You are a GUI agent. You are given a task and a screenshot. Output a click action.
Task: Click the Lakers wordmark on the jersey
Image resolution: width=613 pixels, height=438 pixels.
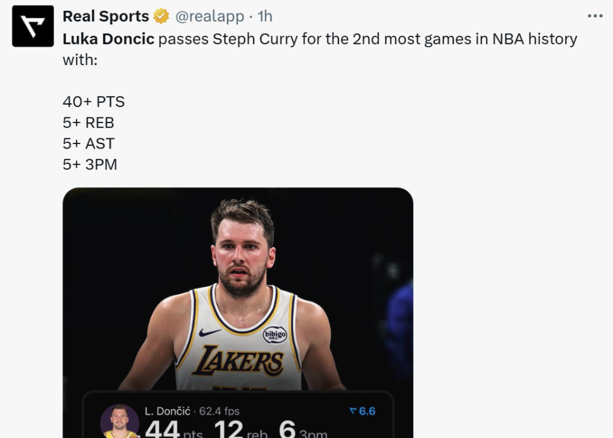pyautogui.click(x=238, y=361)
